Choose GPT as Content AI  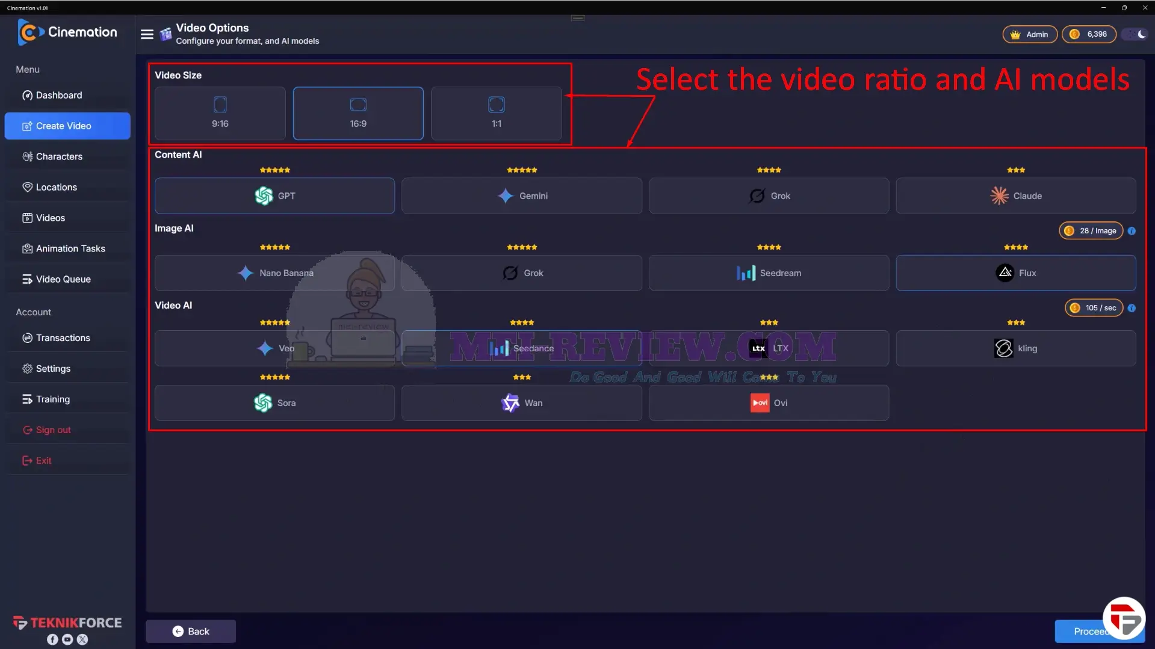click(x=275, y=195)
